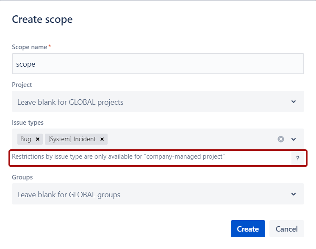Click the issue type restriction notice text
Viewport: 316px width, 249px height.
coord(118,157)
